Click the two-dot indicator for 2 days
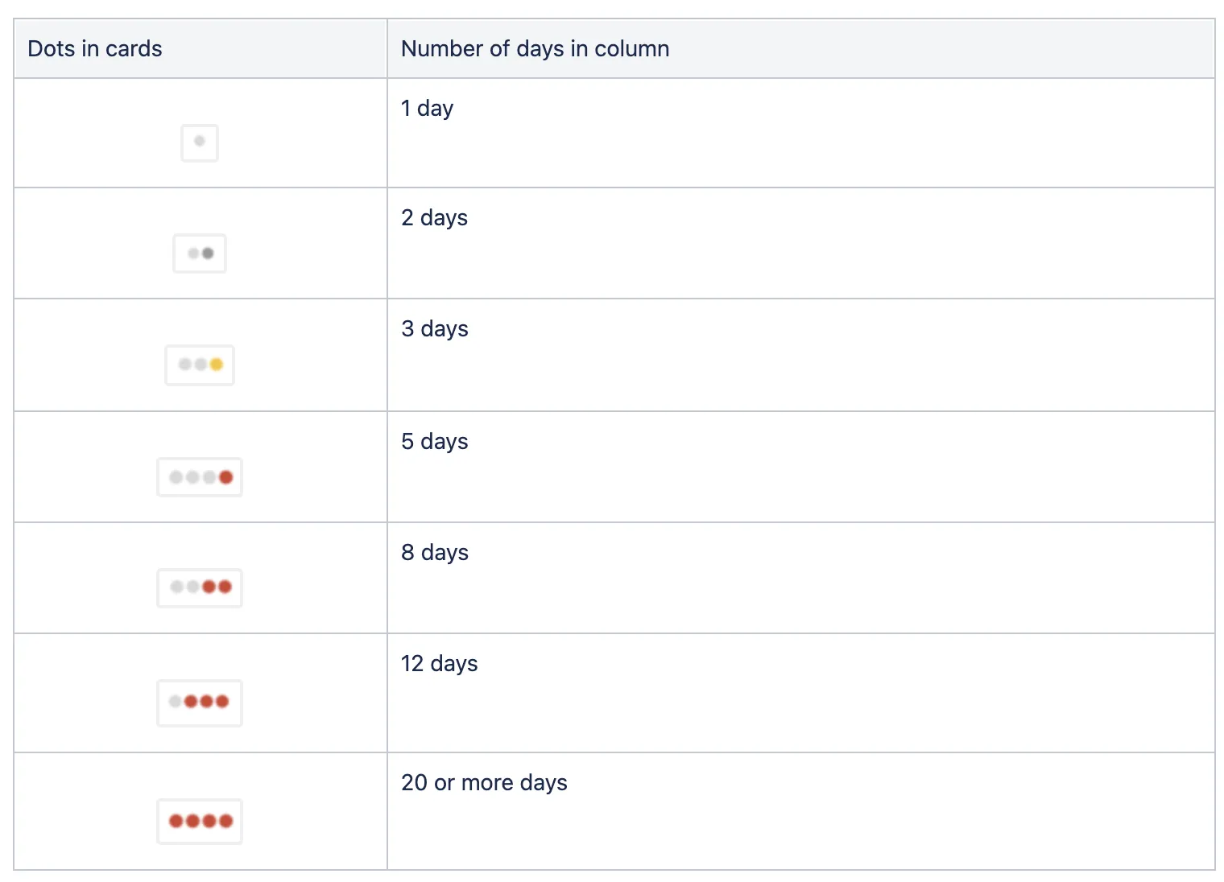1224x882 pixels. (x=200, y=253)
